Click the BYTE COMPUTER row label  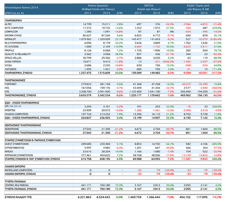pos(14,28)
